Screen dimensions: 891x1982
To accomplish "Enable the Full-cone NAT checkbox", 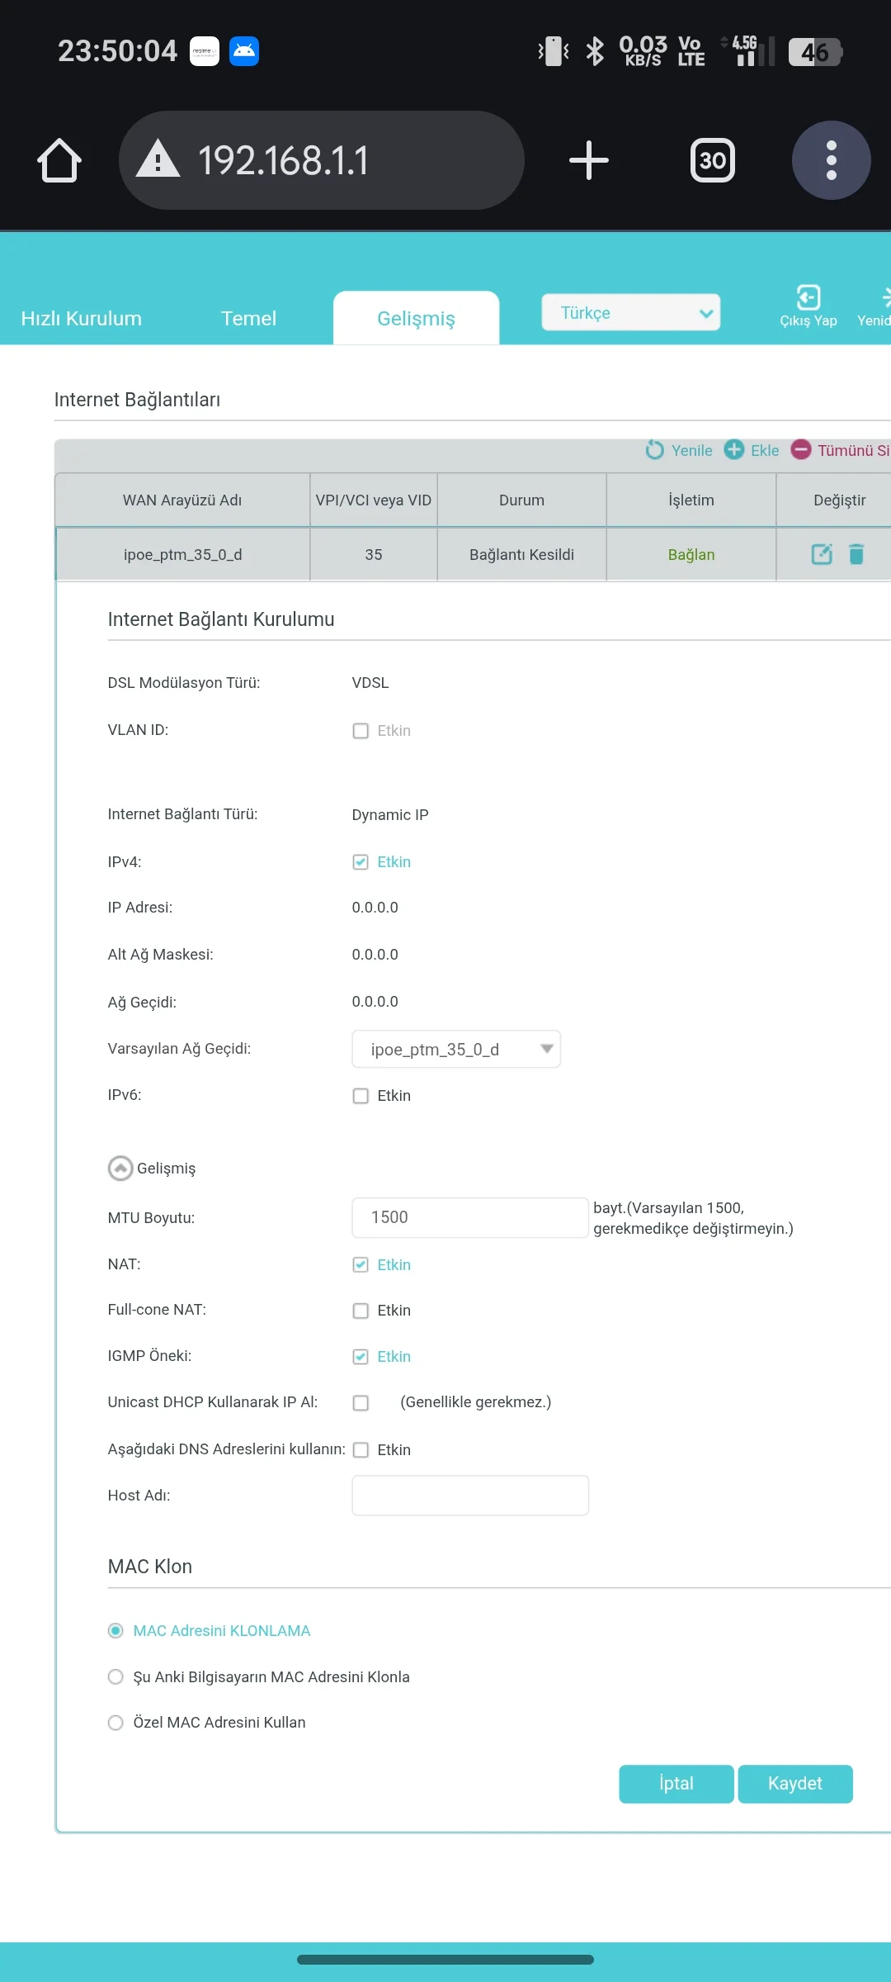I will tap(361, 1311).
